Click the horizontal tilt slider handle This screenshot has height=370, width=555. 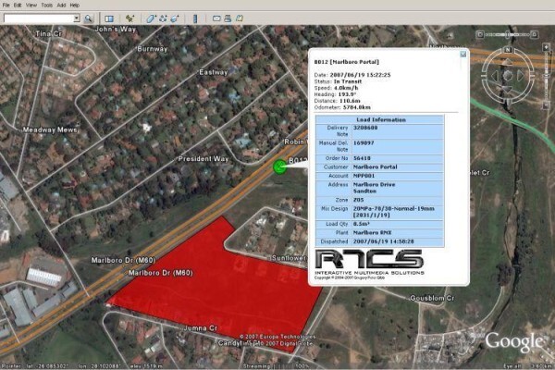[x=507, y=34]
